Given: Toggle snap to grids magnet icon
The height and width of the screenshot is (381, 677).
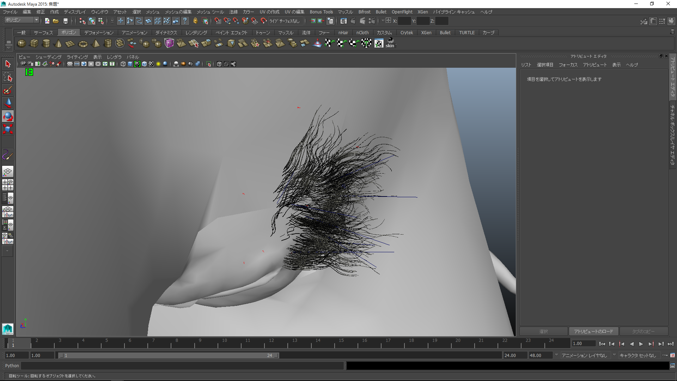Looking at the screenshot, I should coord(218,21).
